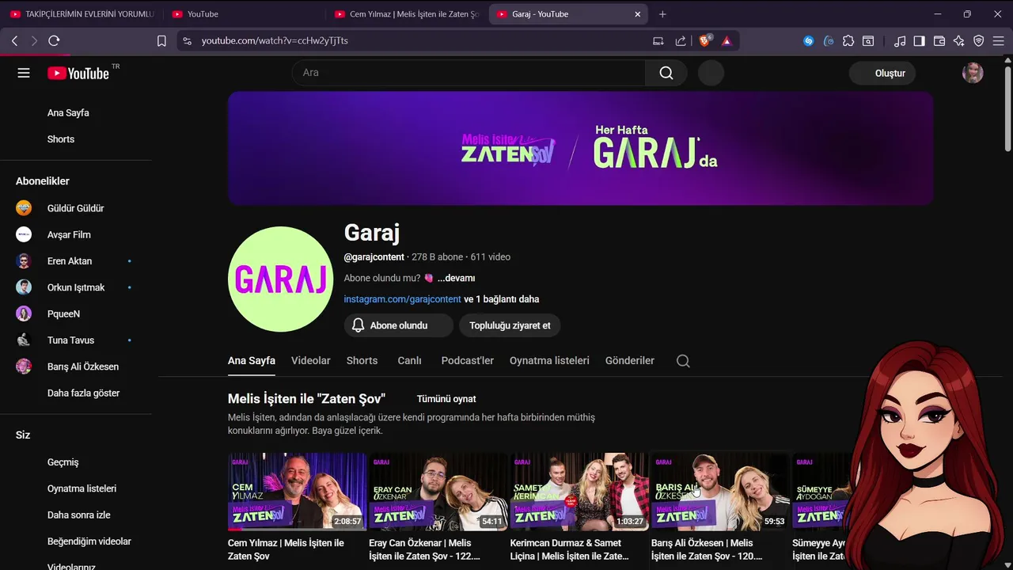Viewport: 1013px width, 570px height.
Task: Switch to the Podcast'ler tab
Action: coord(467,360)
